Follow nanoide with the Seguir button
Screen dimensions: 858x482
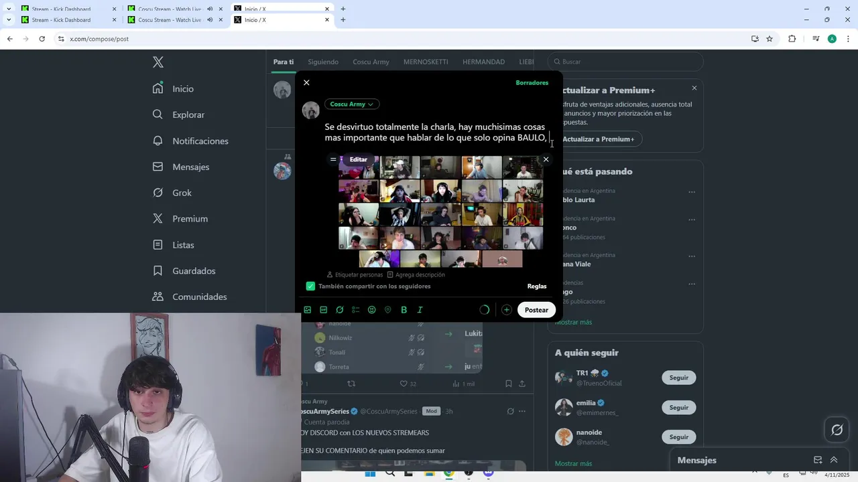point(679,436)
